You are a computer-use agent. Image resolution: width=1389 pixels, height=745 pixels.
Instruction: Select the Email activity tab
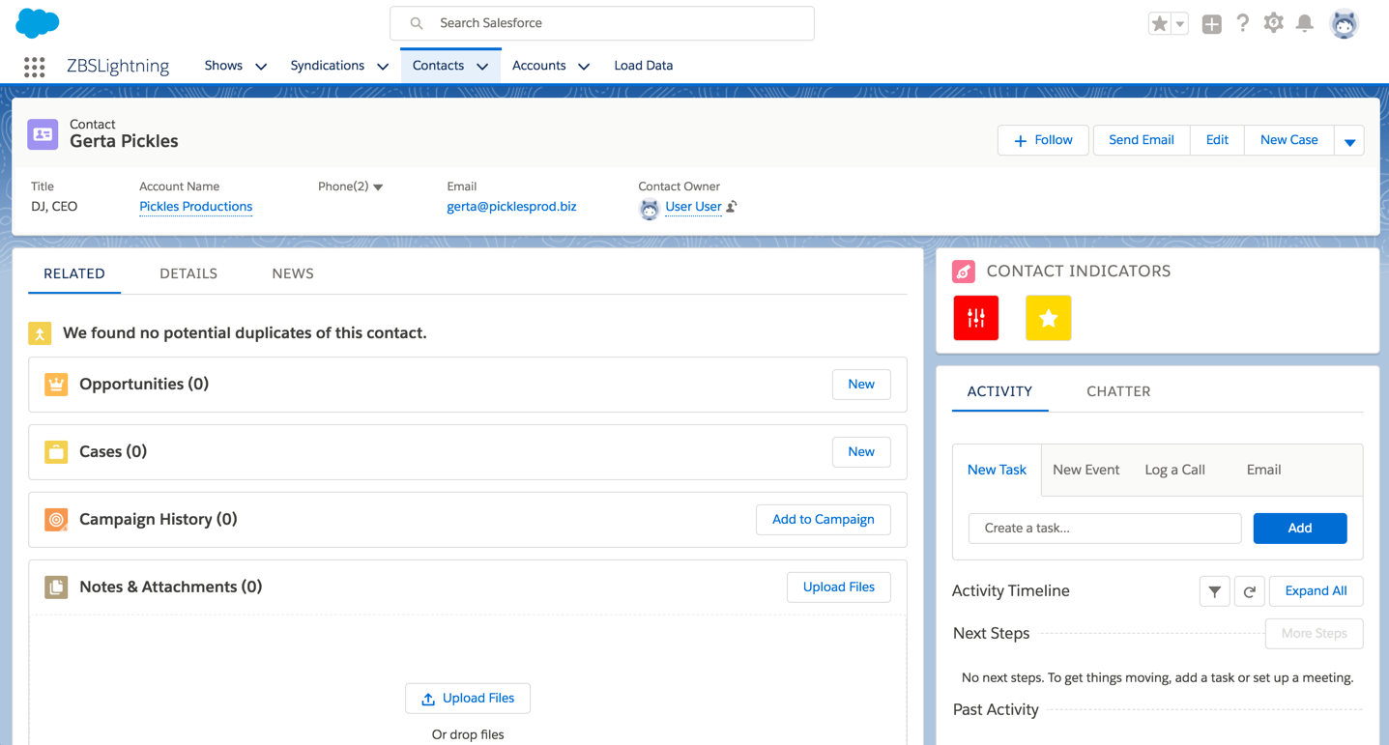(x=1264, y=470)
